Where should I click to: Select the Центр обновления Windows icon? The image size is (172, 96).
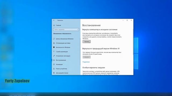[54, 39]
